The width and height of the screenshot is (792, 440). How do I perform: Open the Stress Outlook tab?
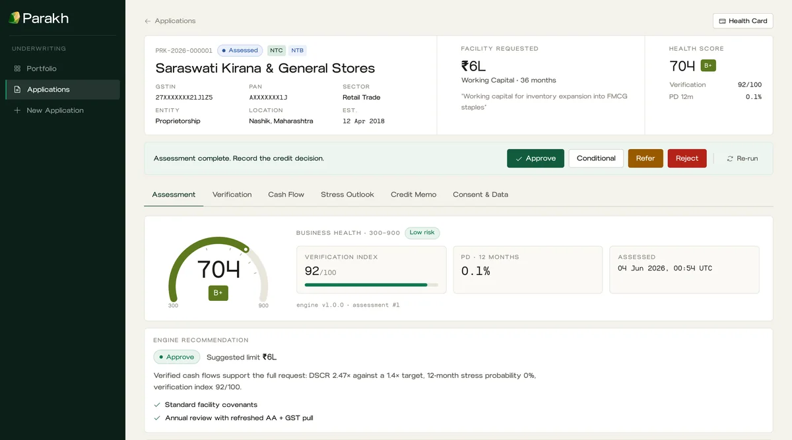(347, 195)
